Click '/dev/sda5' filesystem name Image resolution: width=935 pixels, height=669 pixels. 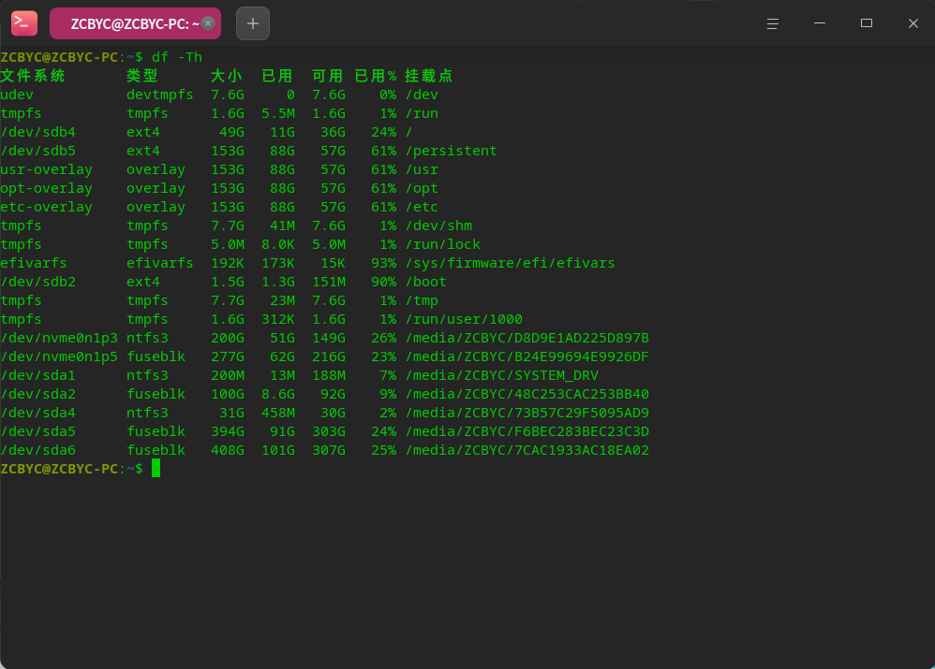38,431
